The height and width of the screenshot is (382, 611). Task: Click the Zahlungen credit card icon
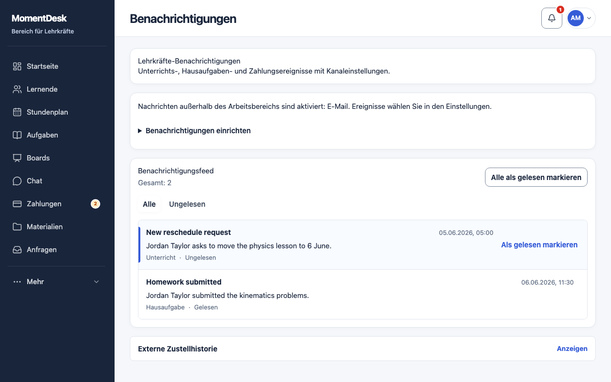pyautogui.click(x=17, y=204)
